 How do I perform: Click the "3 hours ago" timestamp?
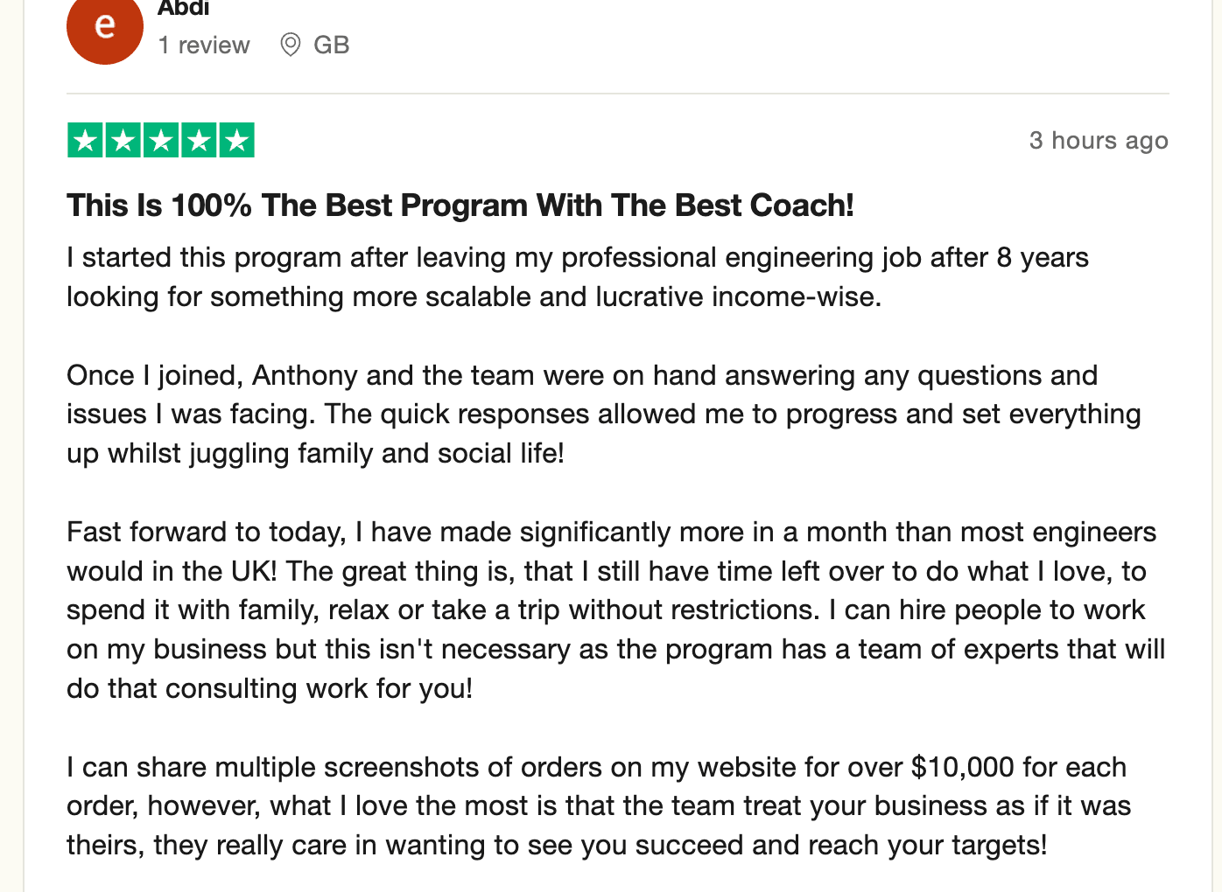click(1098, 140)
